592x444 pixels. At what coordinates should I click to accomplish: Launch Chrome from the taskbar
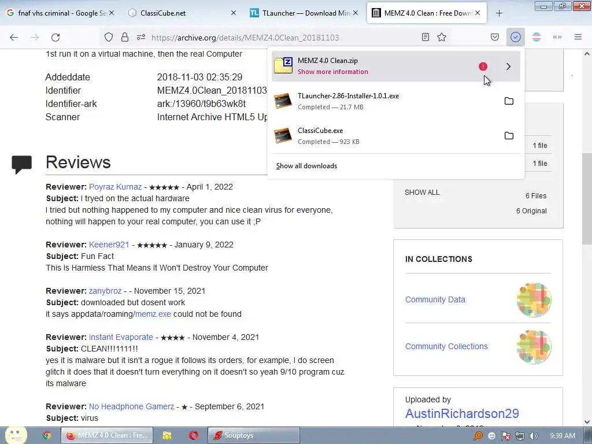click(47, 435)
